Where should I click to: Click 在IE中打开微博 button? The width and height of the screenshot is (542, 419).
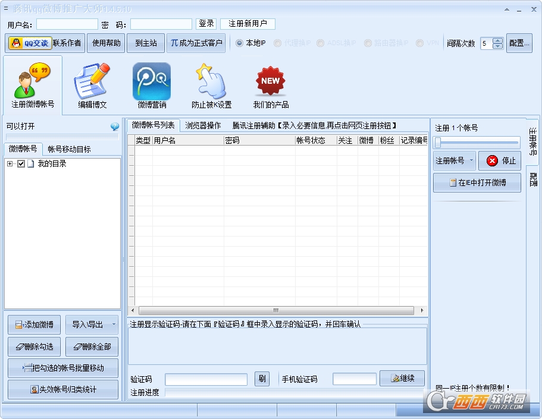[x=477, y=182]
